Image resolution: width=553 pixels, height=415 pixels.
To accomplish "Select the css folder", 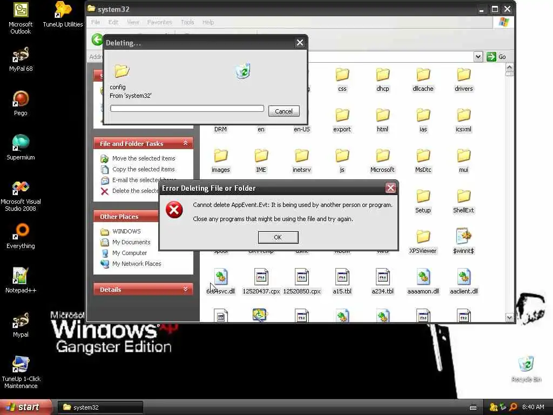I will [342, 80].
